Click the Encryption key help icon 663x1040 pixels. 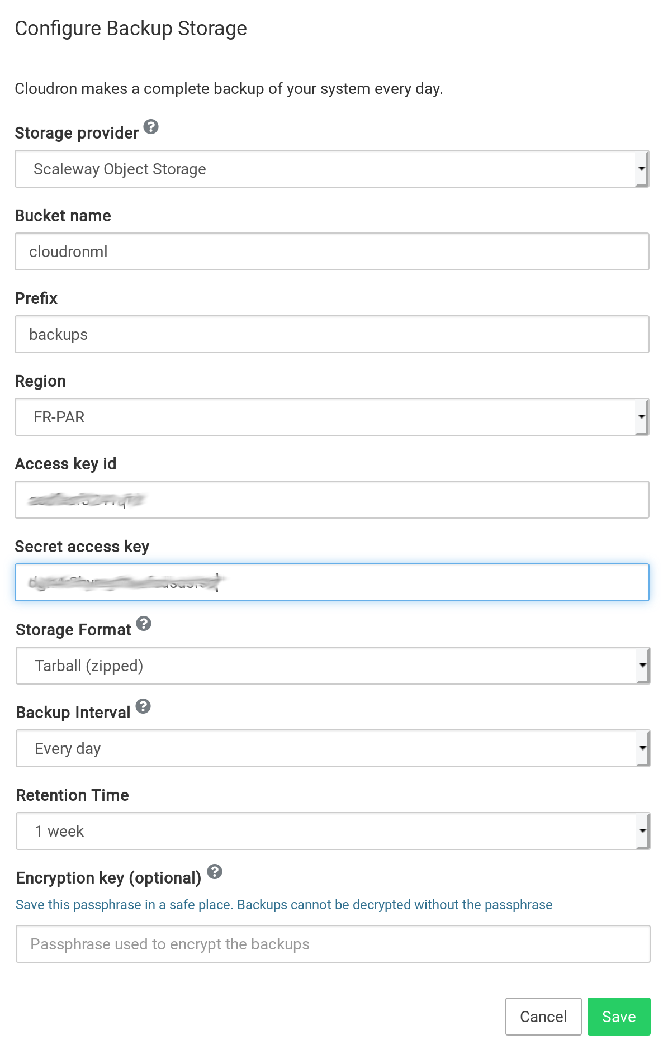(215, 872)
